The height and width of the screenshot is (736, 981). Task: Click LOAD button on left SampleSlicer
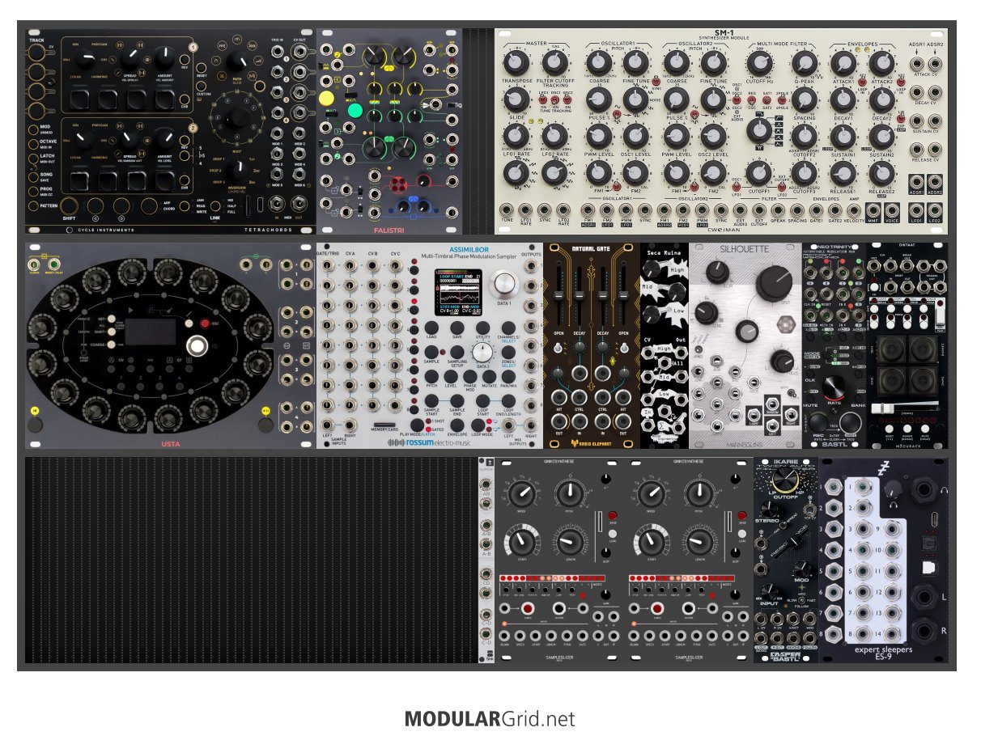pos(613,534)
